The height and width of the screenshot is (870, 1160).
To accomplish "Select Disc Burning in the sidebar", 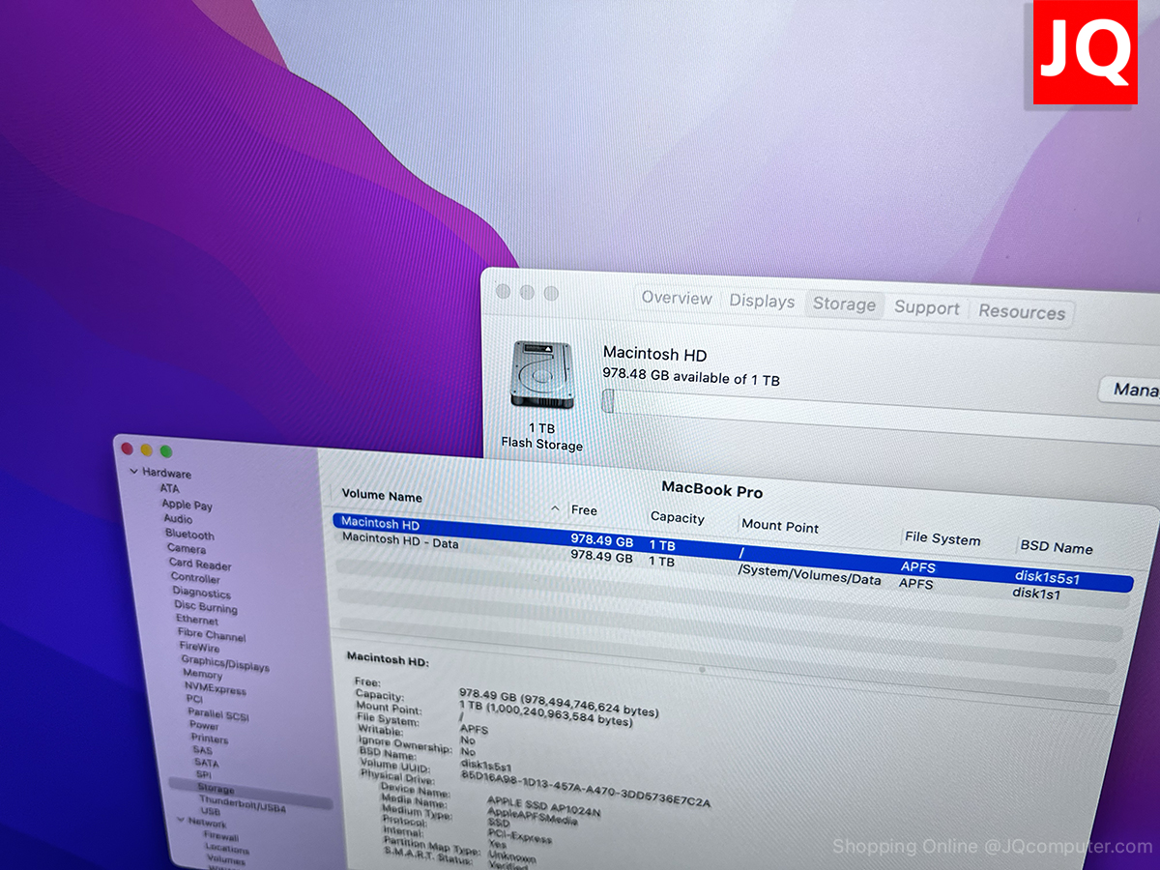I will (206, 607).
